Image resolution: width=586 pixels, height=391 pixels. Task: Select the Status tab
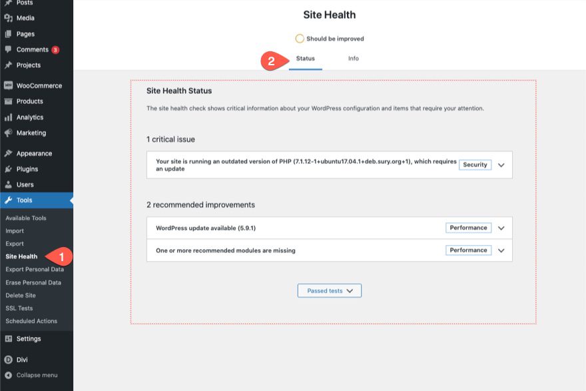[305, 59]
